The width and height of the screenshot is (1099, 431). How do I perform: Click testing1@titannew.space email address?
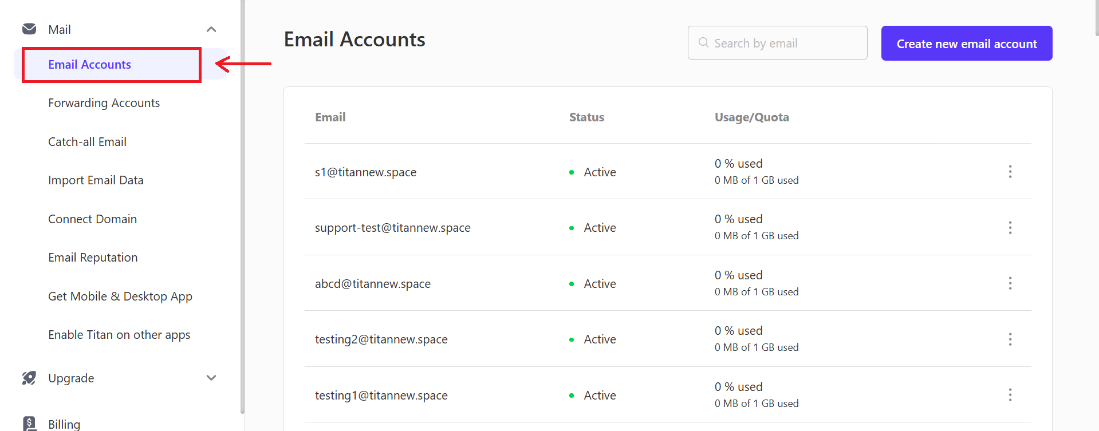pos(381,396)
